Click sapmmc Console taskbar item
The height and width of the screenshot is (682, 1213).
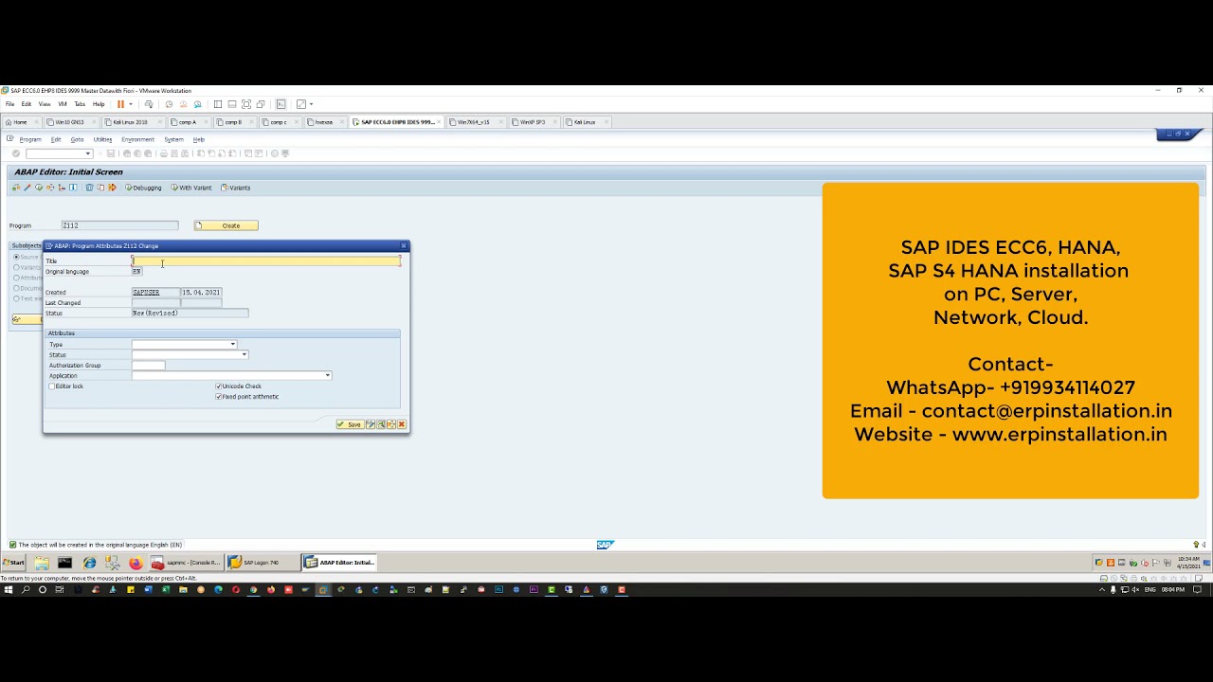188,563
